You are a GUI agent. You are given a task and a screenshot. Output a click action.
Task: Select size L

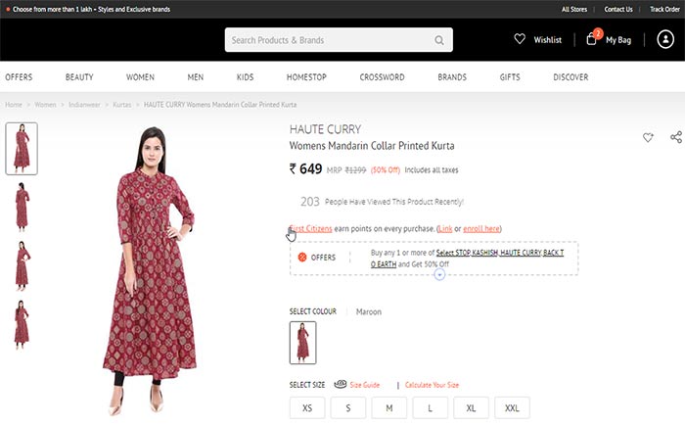(431, 408)
